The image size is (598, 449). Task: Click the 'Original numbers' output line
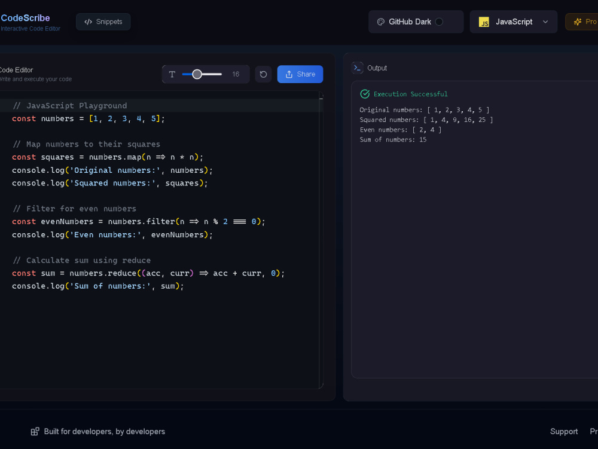pyautogui.click(x=425, y=110)
